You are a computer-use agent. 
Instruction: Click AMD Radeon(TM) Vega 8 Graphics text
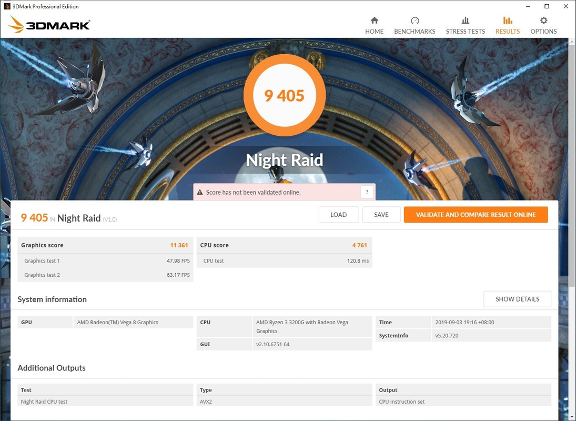click(x=117, y=322)
